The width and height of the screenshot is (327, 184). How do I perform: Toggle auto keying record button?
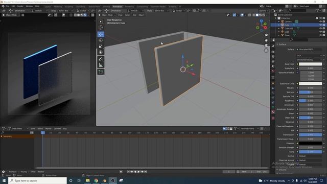coord(121,172)
